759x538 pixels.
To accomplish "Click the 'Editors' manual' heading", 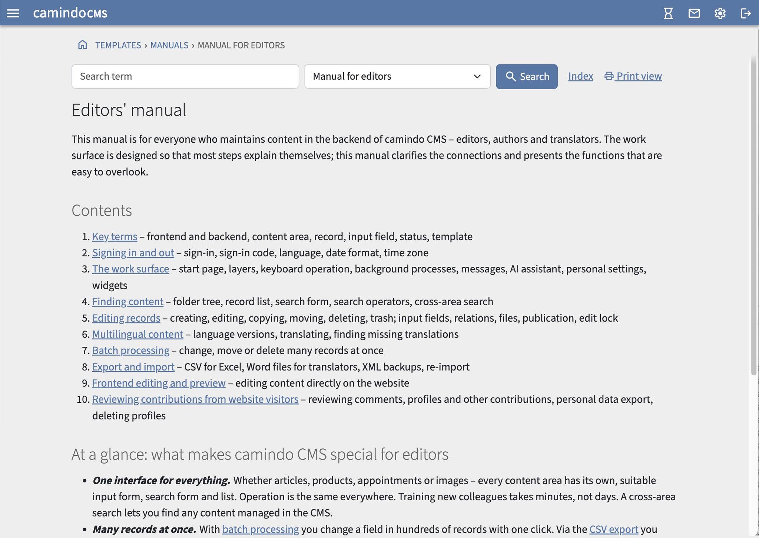I will (129, 110).
